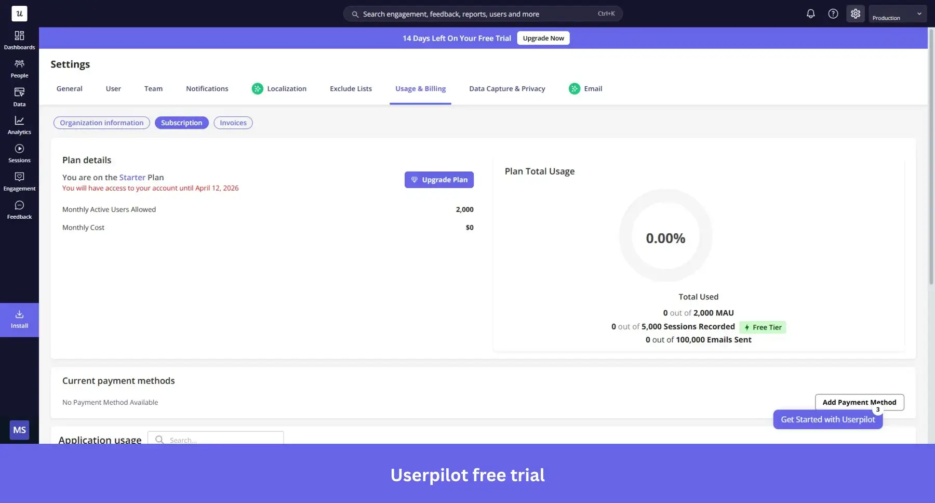Viewport: 935px width, 503px height.
Task: Select the People icon in the sidebar
Action: pos(19,68)
